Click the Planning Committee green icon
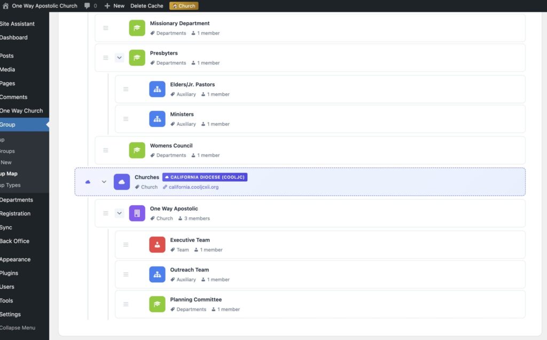Viewport: 547px width, 340px height. [x=157, y=304]
